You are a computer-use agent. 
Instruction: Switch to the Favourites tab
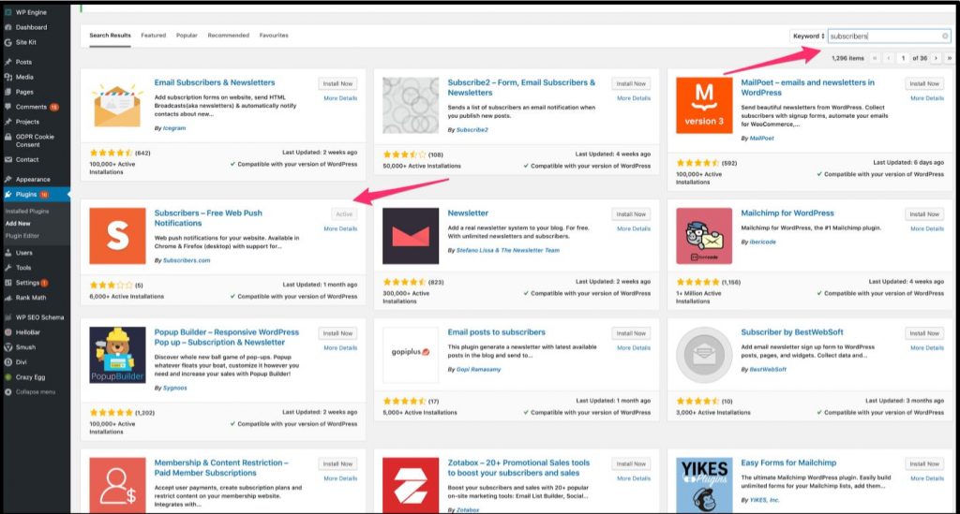point(274,36)
